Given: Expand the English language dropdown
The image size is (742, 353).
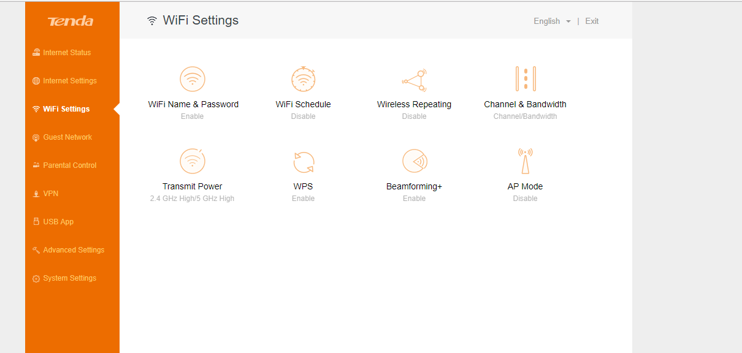Looking at the screenshot, I should 552,21.
